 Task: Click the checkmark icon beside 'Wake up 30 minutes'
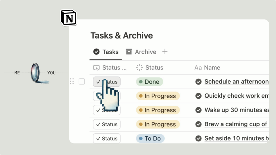tap(198, 110)
